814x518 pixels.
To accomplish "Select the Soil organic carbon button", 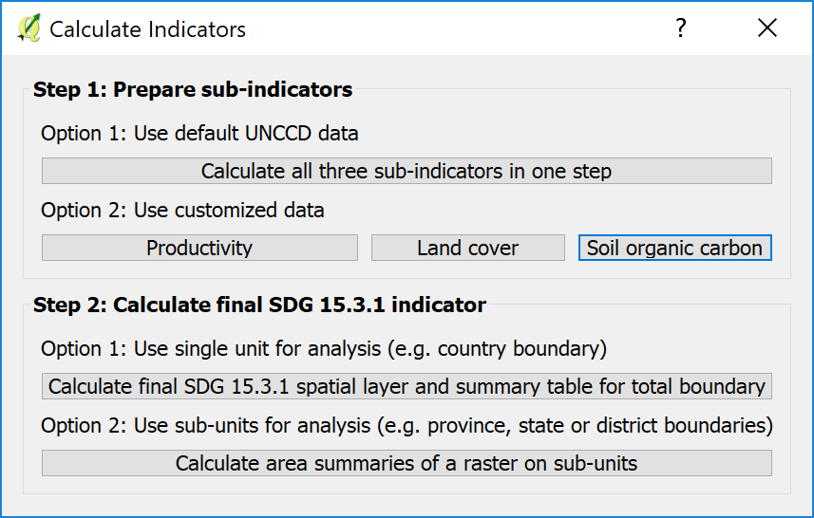I will point(674,249).
